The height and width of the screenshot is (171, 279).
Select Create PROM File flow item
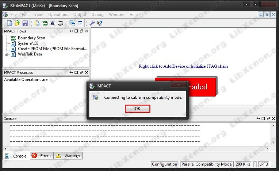tap(53, 48)
